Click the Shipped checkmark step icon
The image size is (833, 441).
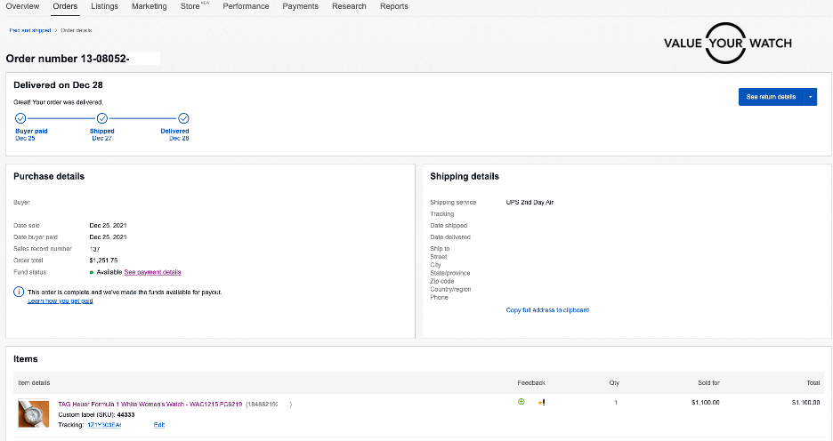coord(101,117)
